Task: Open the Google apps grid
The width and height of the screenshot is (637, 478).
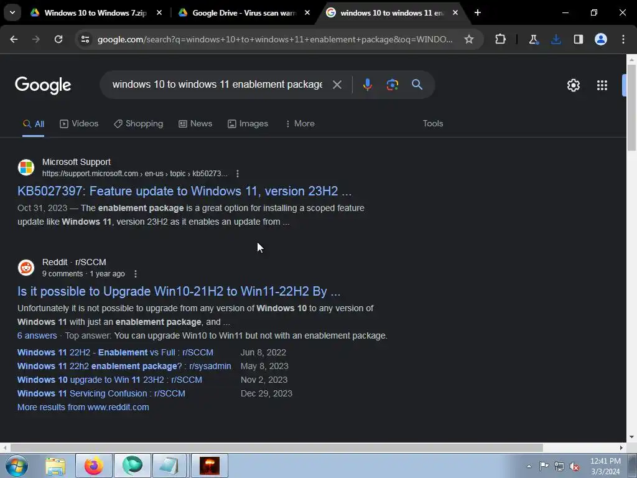Action: 602,85
